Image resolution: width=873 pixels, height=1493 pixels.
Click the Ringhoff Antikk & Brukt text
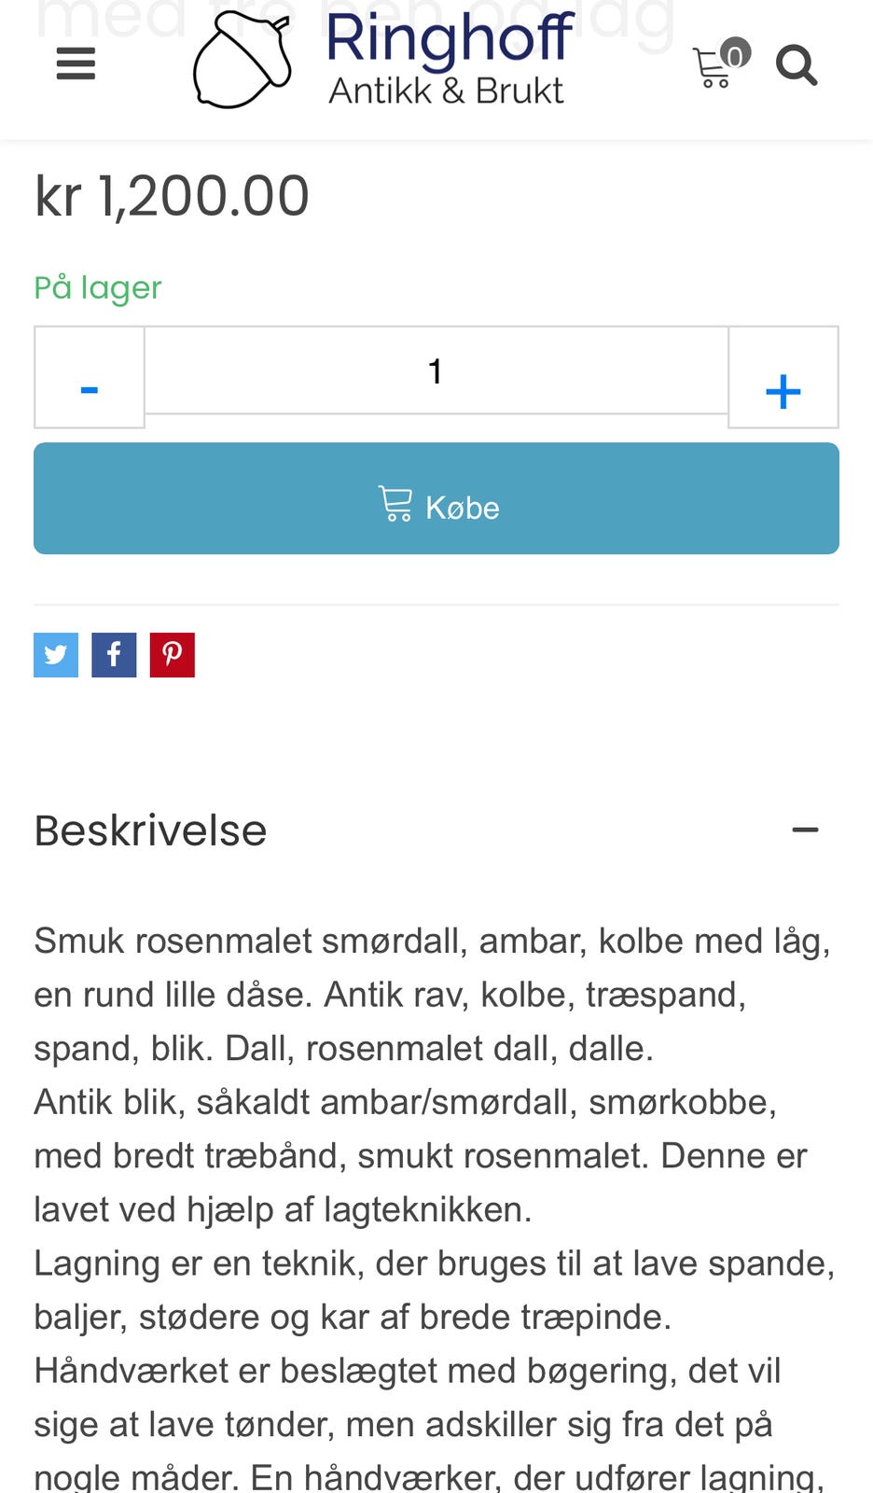448,59
